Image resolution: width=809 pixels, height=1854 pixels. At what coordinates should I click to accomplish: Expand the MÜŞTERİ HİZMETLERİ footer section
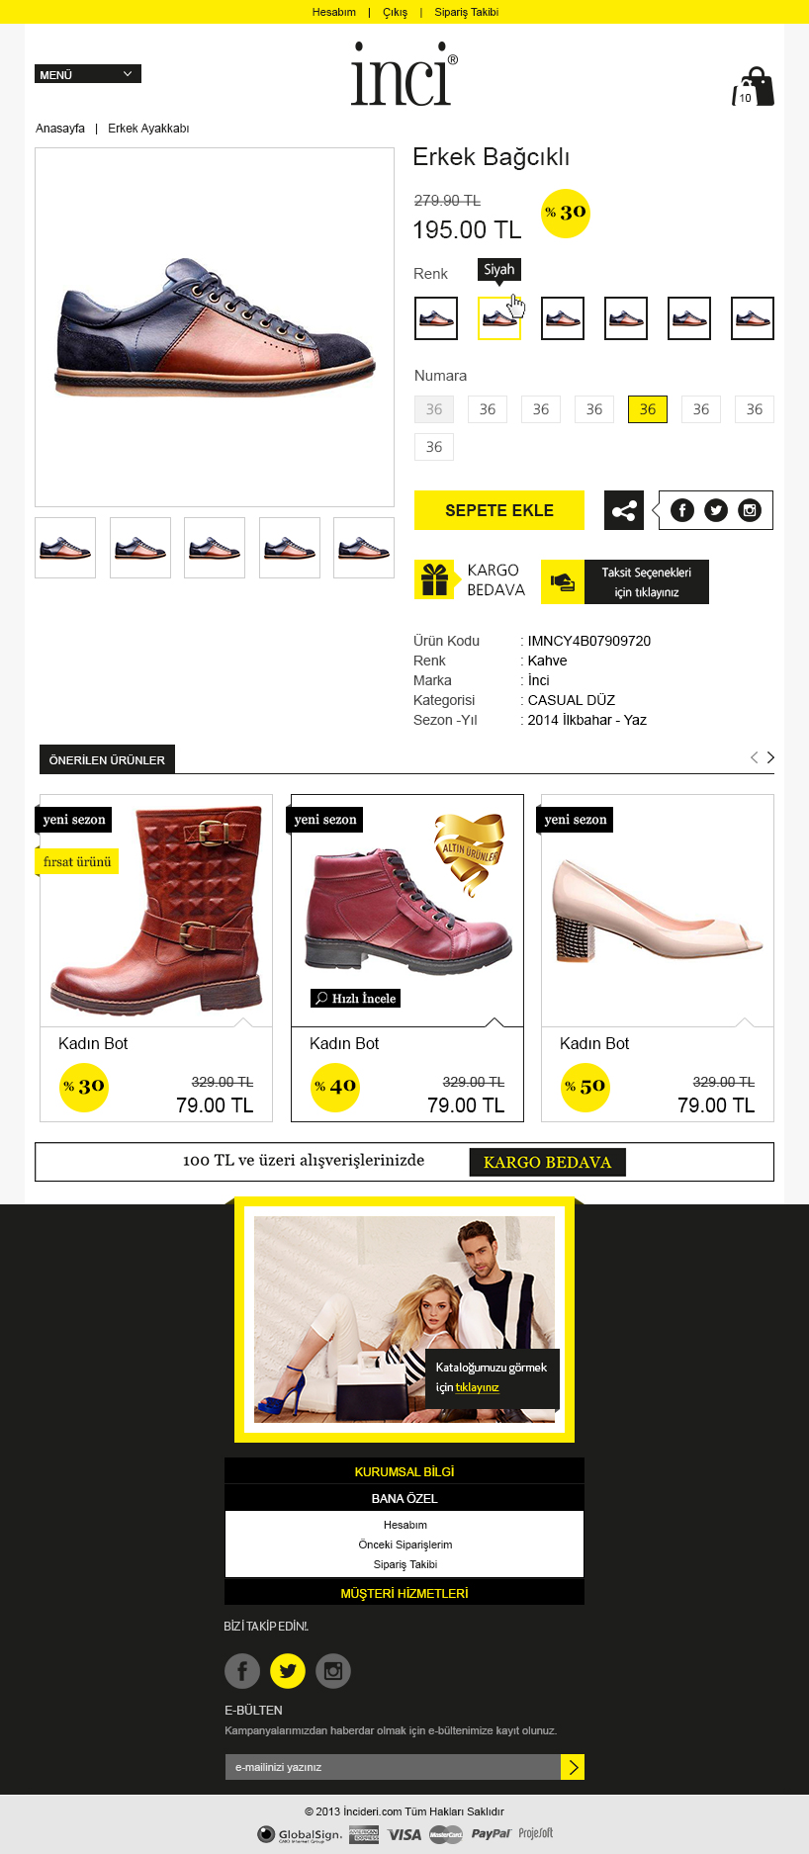404,1593
